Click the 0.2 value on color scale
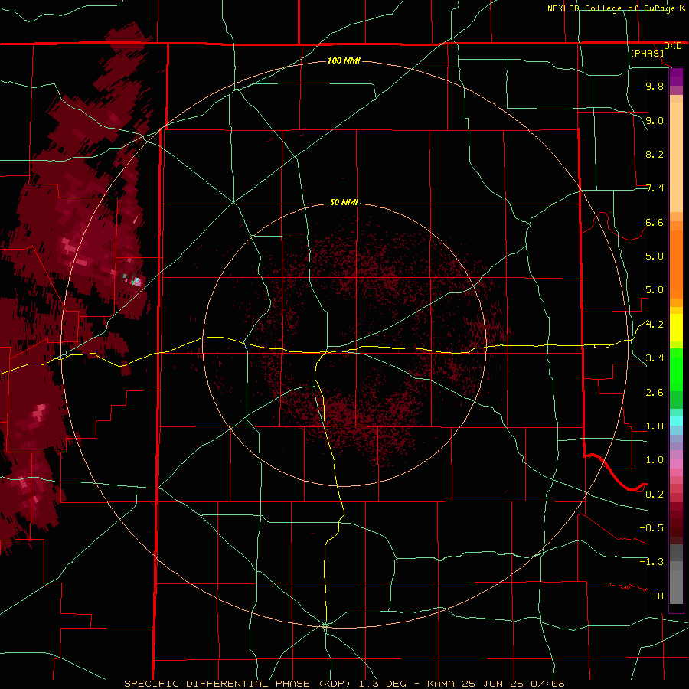The height and width of the screenshot is (689, 689). click(655, 495)
